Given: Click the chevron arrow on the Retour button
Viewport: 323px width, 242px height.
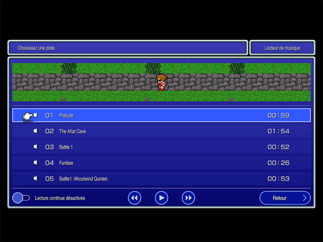Looking at the screenshot, I should click(305, 198).
